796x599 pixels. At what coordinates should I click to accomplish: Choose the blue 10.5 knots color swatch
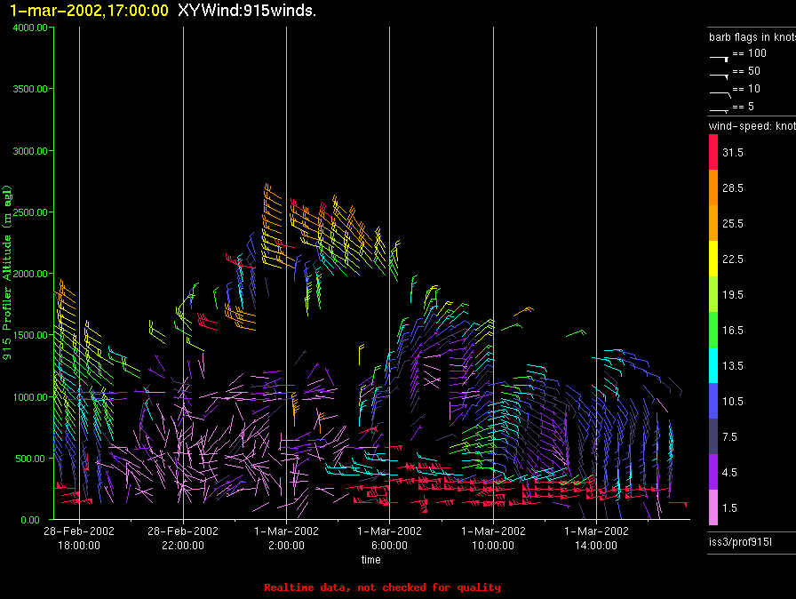[713, 401]
